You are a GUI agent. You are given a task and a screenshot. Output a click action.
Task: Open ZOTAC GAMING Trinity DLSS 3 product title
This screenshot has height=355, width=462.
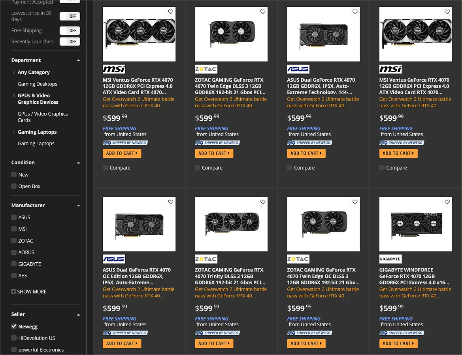click(x=230, y=276)
